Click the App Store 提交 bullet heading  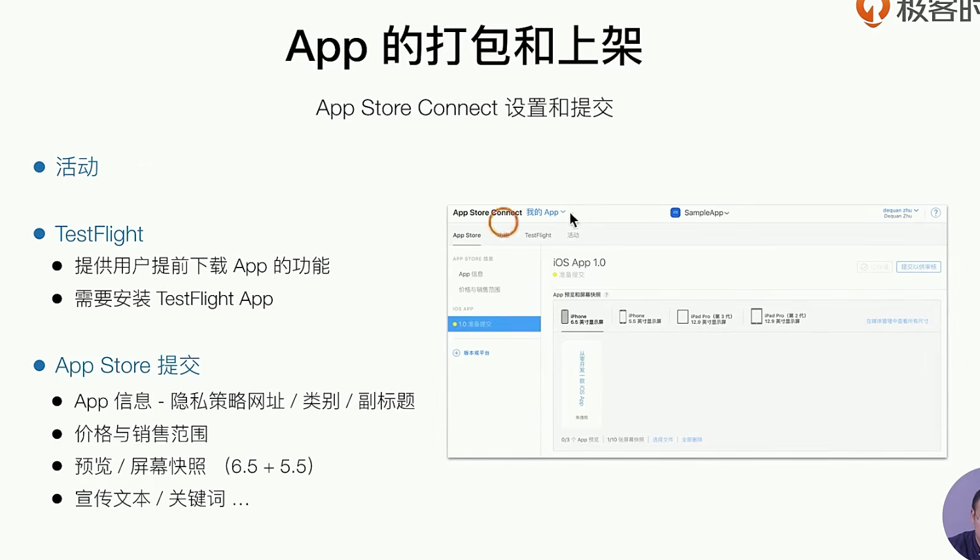click(128, 365)
